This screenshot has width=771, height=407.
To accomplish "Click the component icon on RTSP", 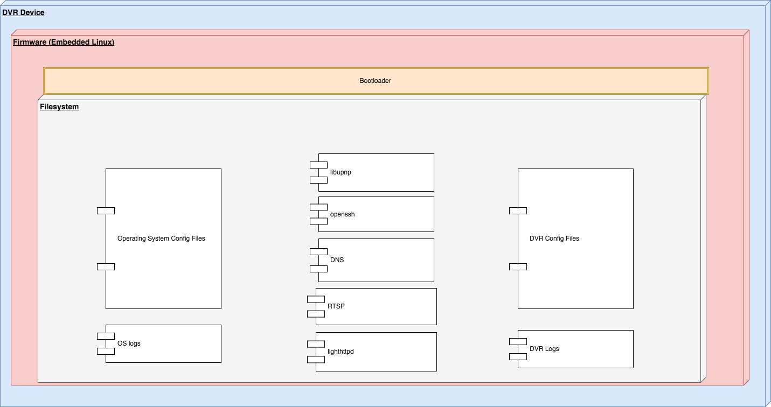I will pos(316,306).
